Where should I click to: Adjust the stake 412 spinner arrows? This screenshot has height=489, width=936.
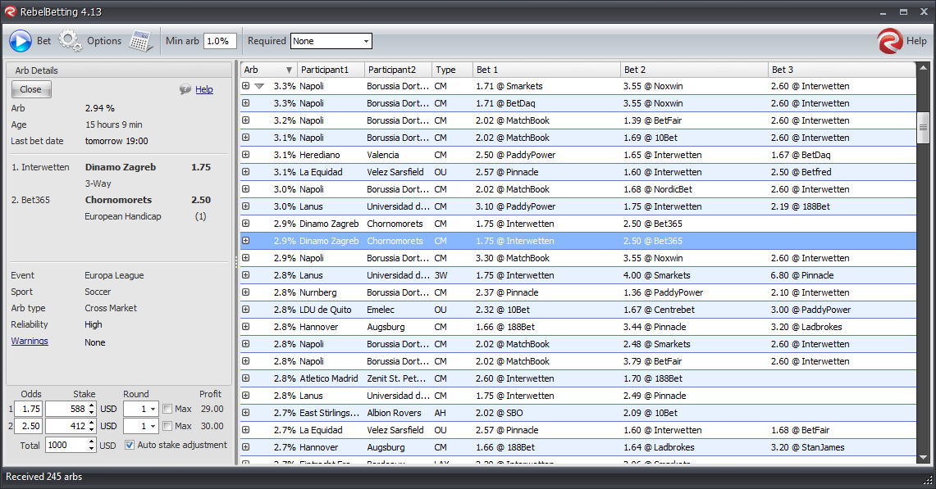91,427
